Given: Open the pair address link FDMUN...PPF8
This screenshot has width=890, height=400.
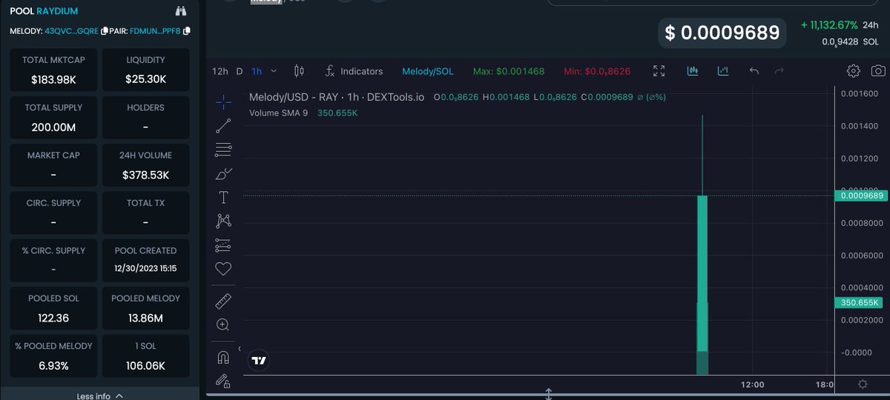Looking at the screenshot, I should [x=156, y=31].
